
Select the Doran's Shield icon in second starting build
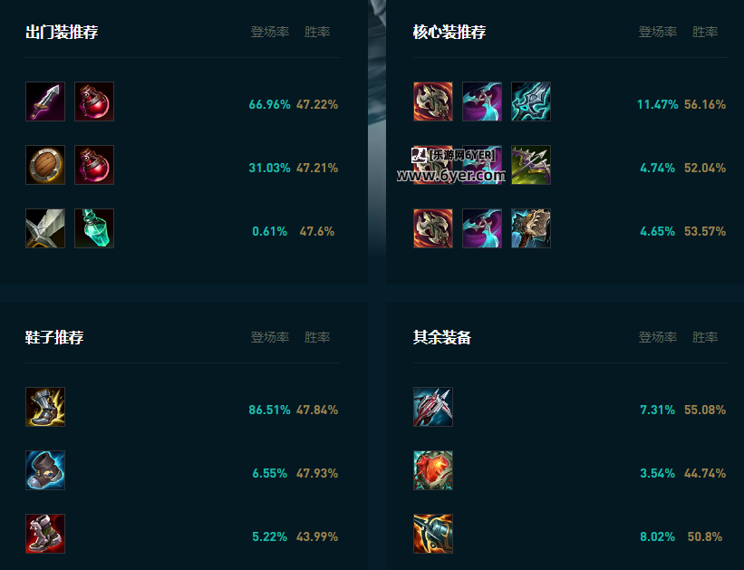pyautogui.click(x=45, y=165)
